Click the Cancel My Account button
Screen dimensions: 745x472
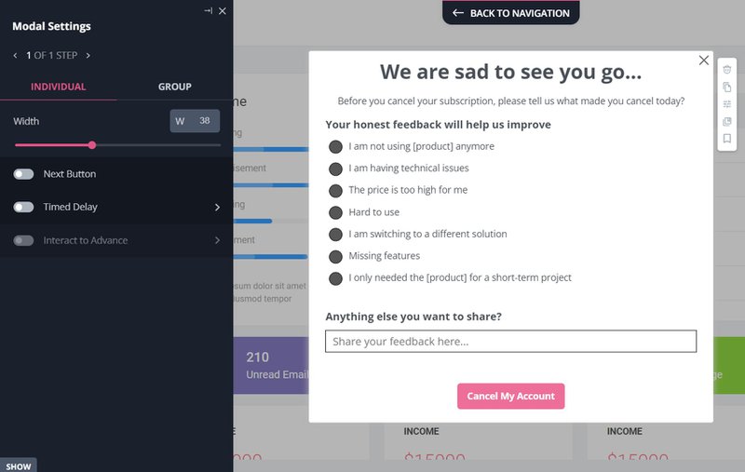510,396
